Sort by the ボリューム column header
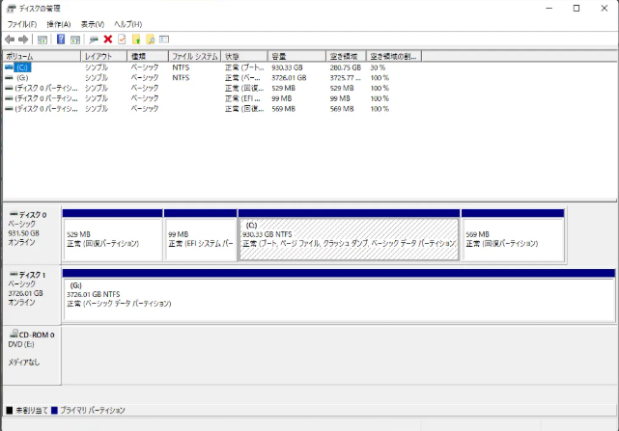Viewport: 619px width, 431px height. pyautogui.click(x=42, y=56)
